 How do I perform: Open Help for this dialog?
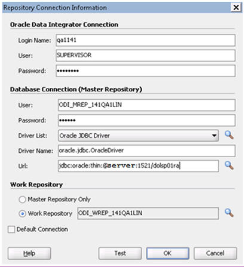coord(29,253)
